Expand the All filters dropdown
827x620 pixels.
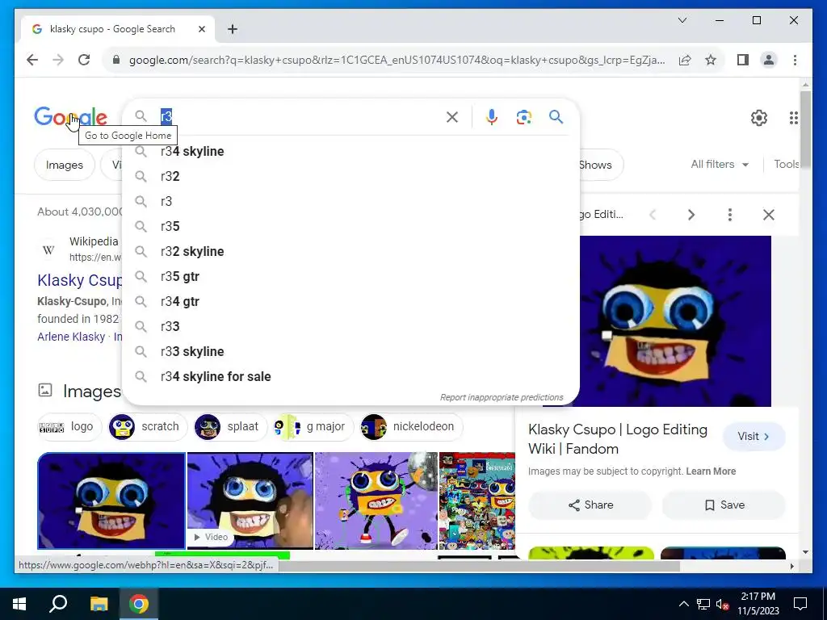[720, 165]
